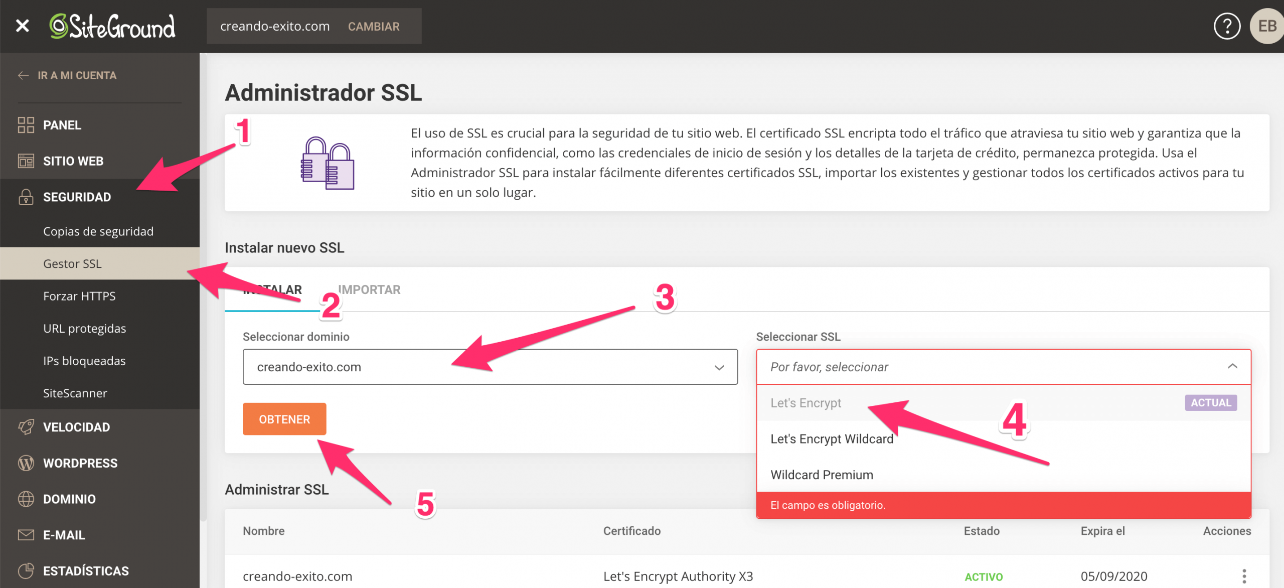Click the Seguridad padlock icon
The height and width of the screenshot is (588, 1284).
click(x=26, y=197)
